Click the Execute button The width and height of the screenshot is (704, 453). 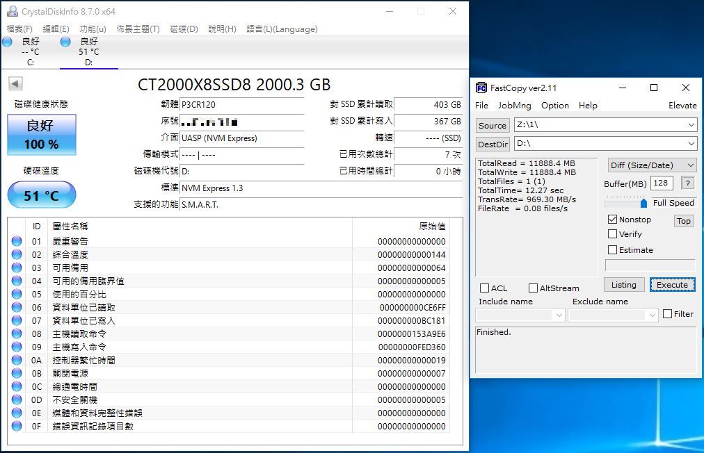tap(672, 285)
